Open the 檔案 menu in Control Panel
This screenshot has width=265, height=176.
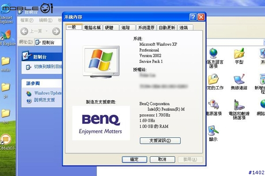pyautogui.click(x=26, y=20)
